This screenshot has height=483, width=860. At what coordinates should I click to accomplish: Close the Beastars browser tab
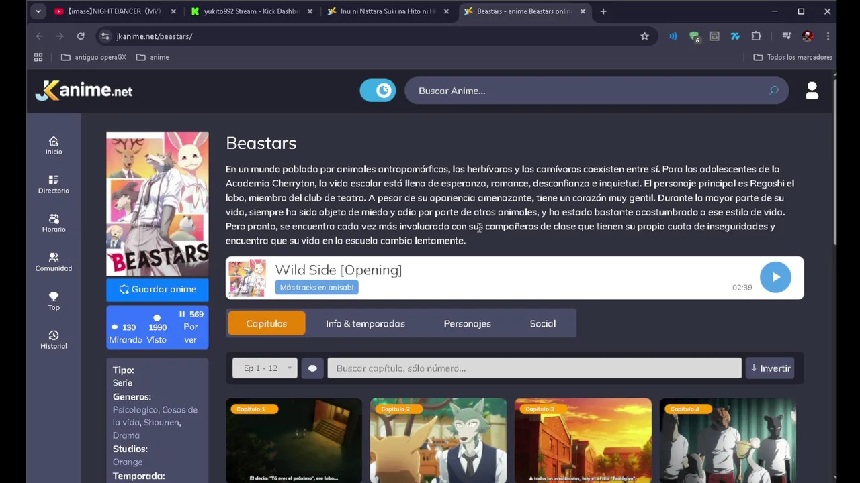[583, 11]
